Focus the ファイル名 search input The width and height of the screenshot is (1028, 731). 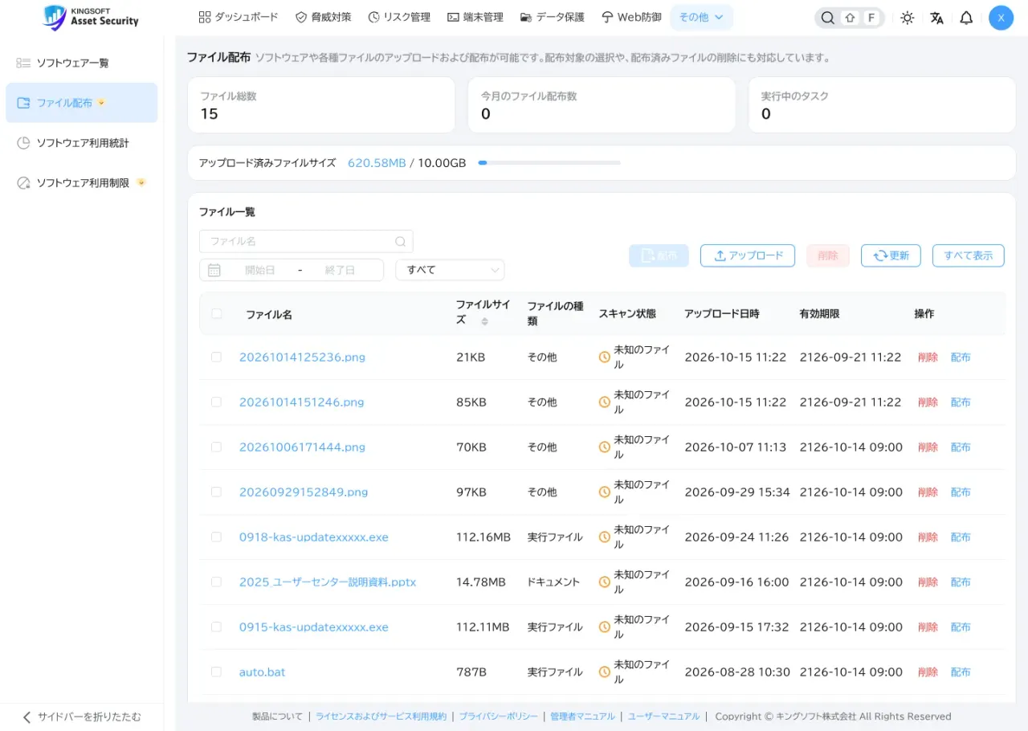point(306,241)
